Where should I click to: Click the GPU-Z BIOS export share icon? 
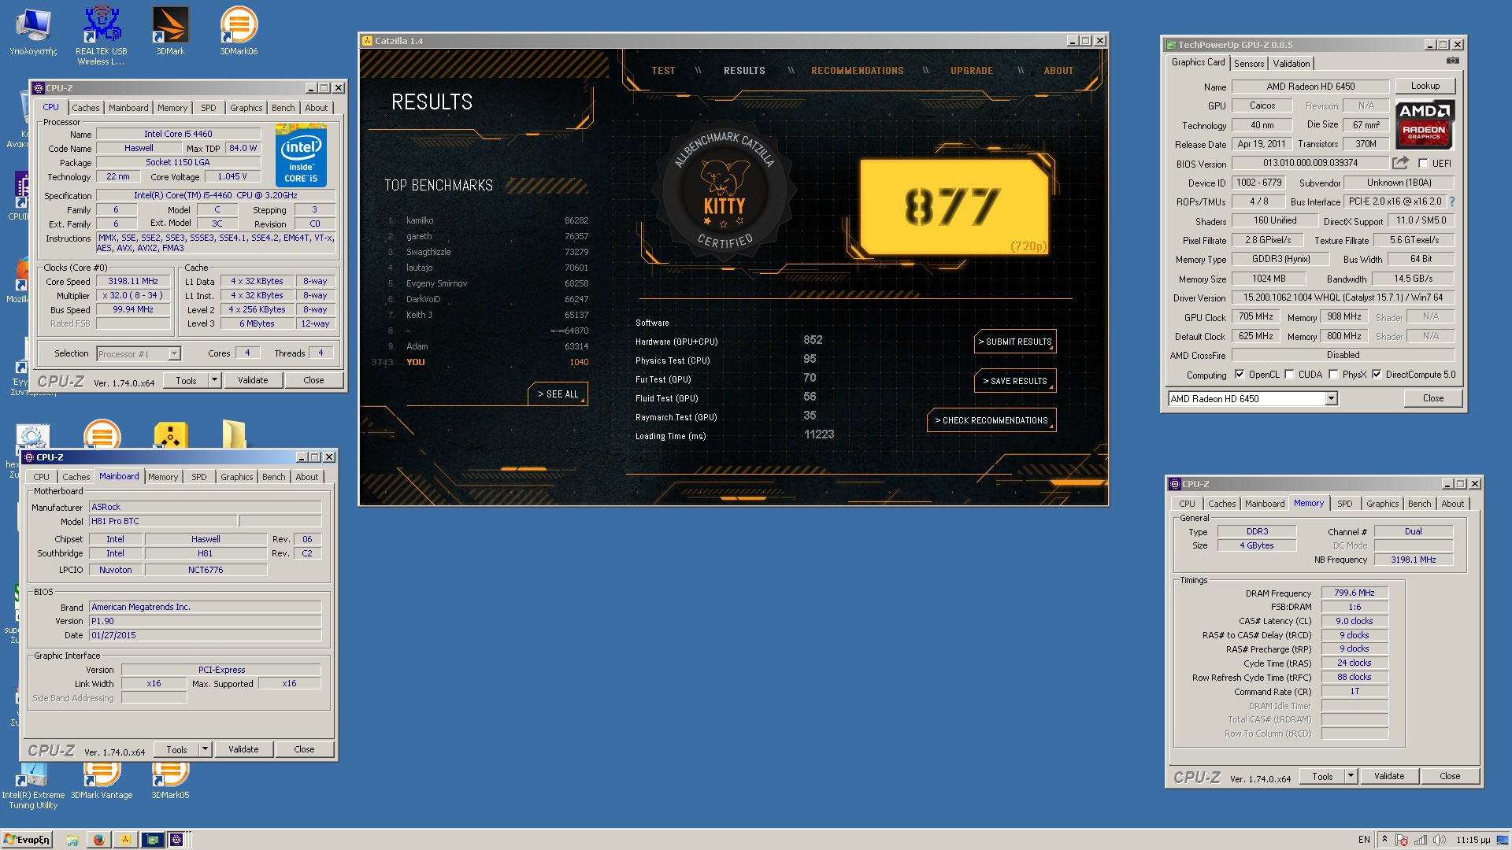click(1400, 163)
